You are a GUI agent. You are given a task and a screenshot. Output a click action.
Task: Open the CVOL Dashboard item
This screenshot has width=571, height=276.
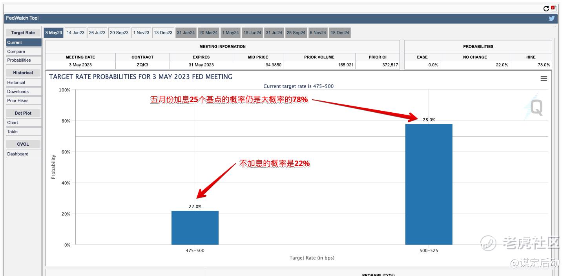(x=24, y=154)
